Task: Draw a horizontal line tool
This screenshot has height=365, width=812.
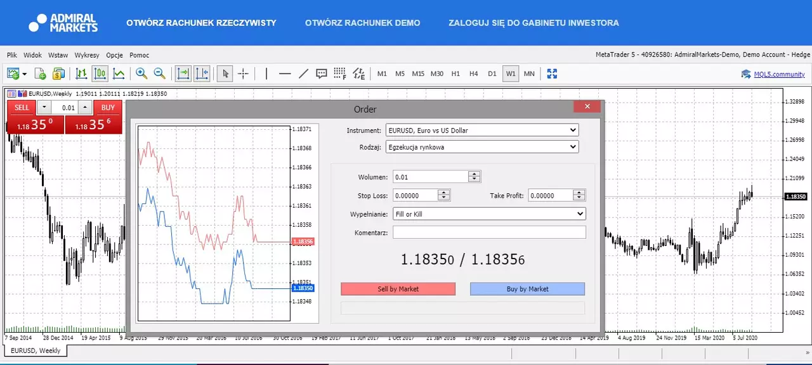Action: (285, 74)
